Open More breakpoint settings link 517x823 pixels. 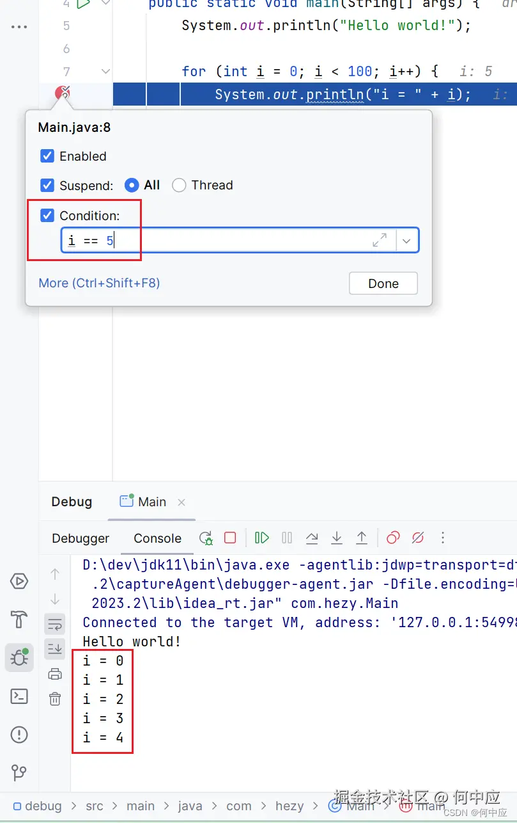click(x=99, y=283)
